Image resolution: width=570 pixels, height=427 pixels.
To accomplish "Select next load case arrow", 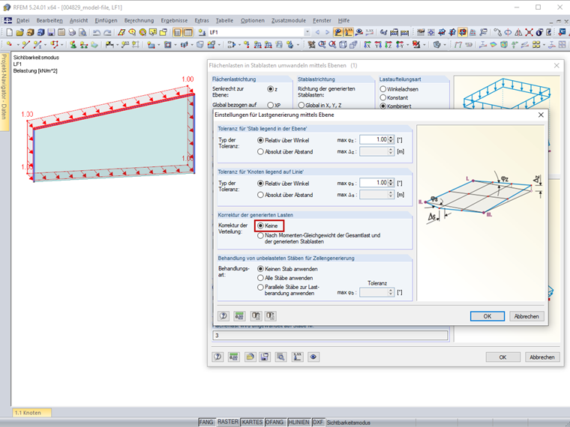I will coord(327,32).
